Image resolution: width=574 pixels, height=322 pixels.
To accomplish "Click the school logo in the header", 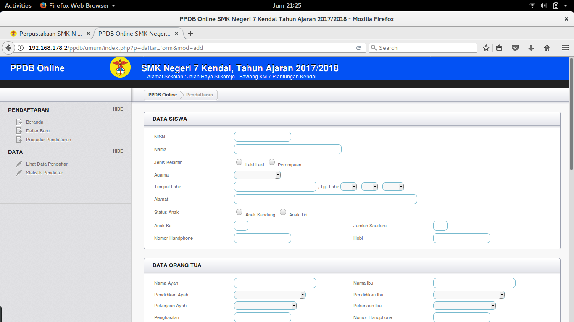I will coord(120,67).
